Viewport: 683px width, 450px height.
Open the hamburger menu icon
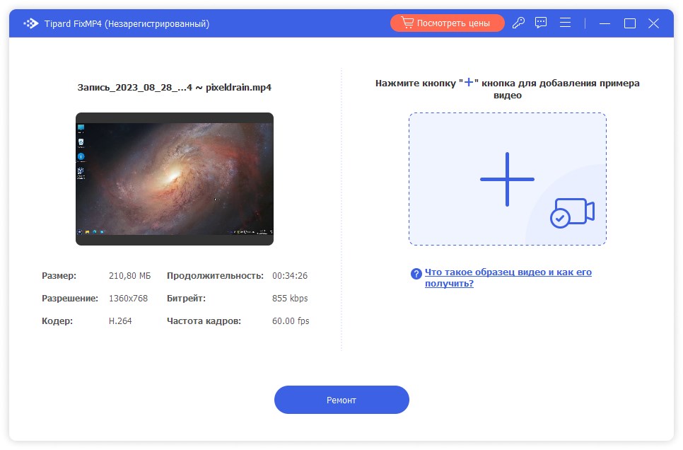tap(565, 22)
